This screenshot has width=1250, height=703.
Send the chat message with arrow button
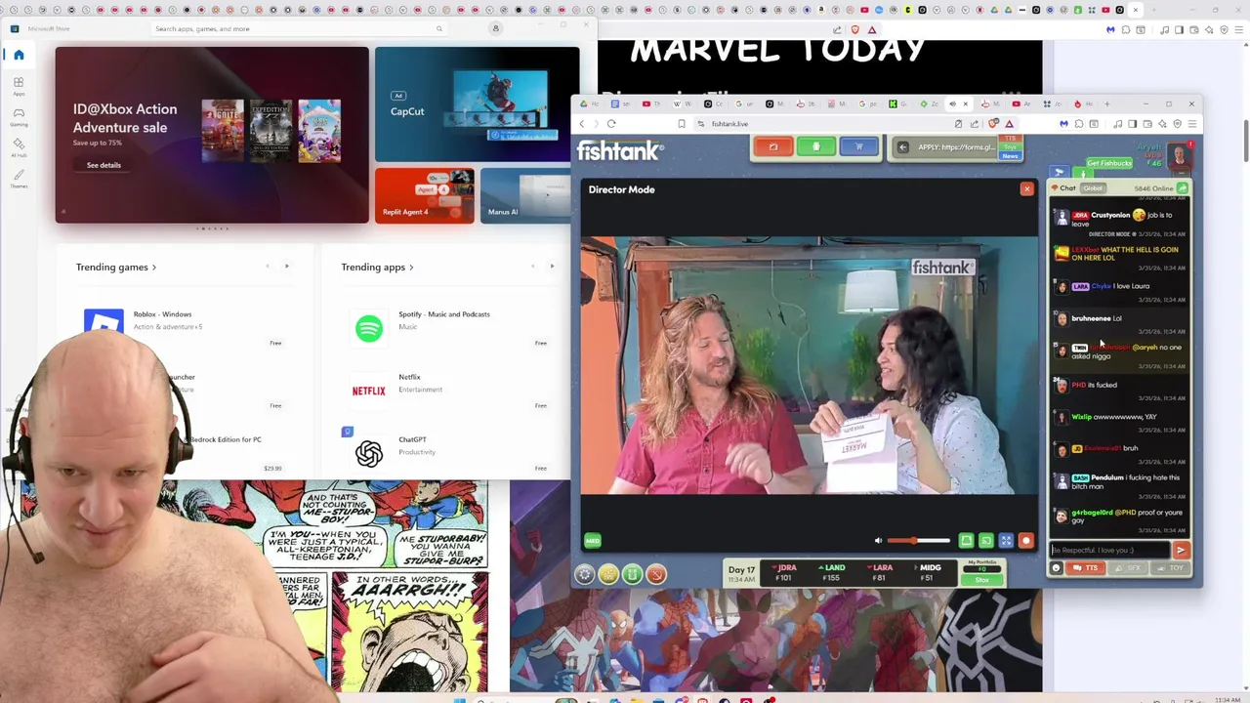coord(1181,550)
